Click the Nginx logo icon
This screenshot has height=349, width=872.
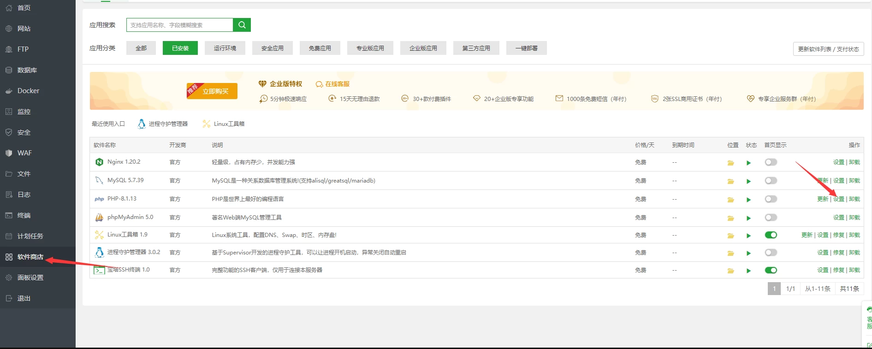click(x=99, y=162)
